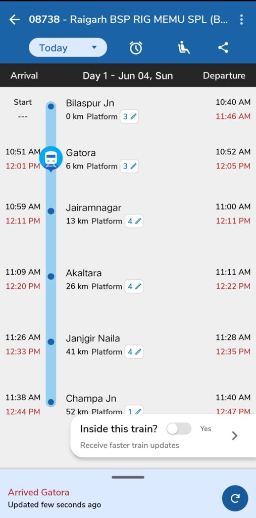256x518 pixels.
Task: Toggle the Inside this train switch
Action: click(x=179, y=429)
